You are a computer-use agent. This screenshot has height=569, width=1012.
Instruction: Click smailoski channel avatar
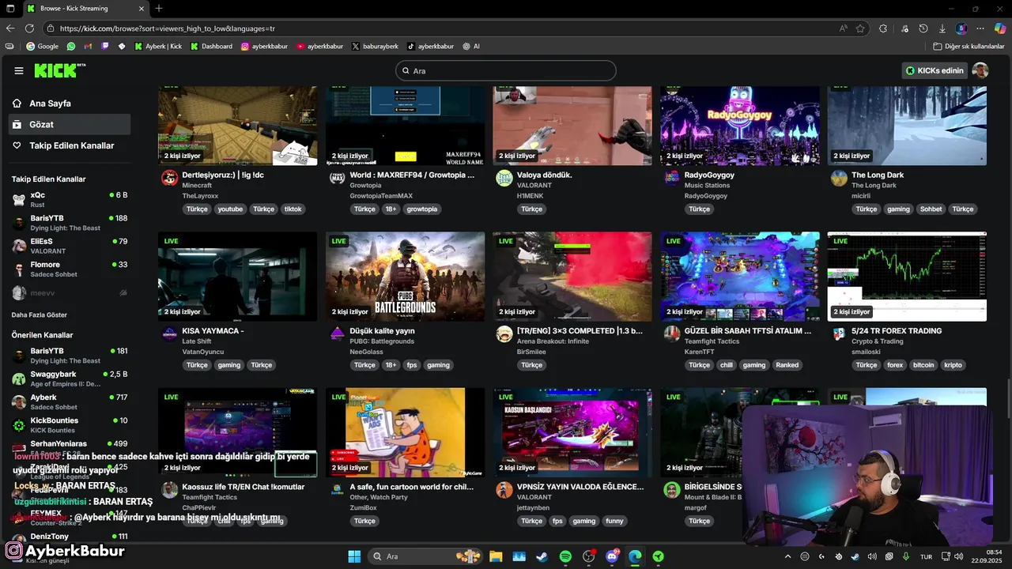click(839, 333)
